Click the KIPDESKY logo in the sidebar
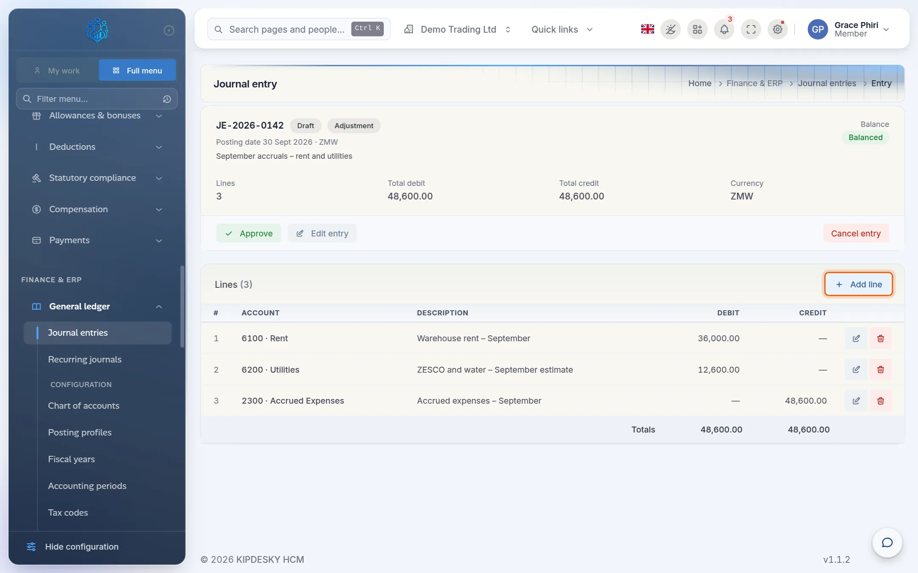Screen dimensions: 918x573 click(x=97, y=30)
